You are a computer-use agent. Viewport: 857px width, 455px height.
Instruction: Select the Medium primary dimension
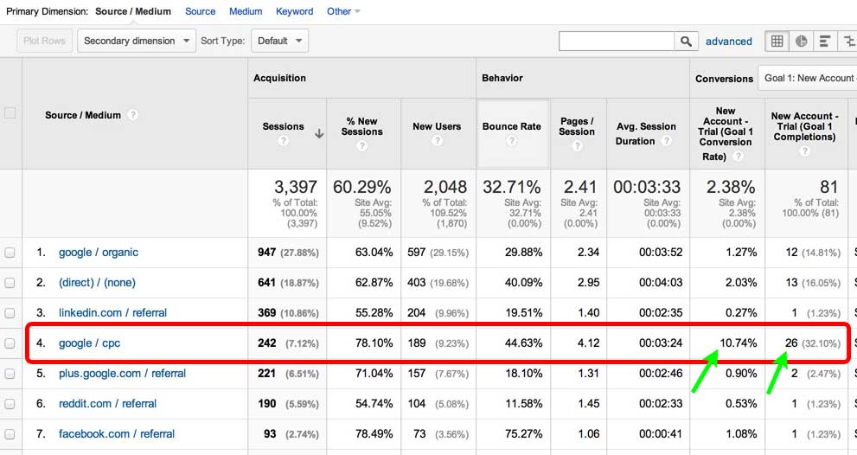point(246,11)
